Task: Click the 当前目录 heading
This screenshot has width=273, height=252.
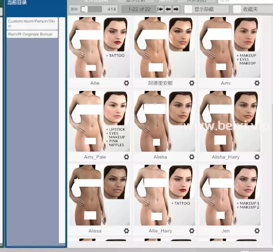Action: 17,2
